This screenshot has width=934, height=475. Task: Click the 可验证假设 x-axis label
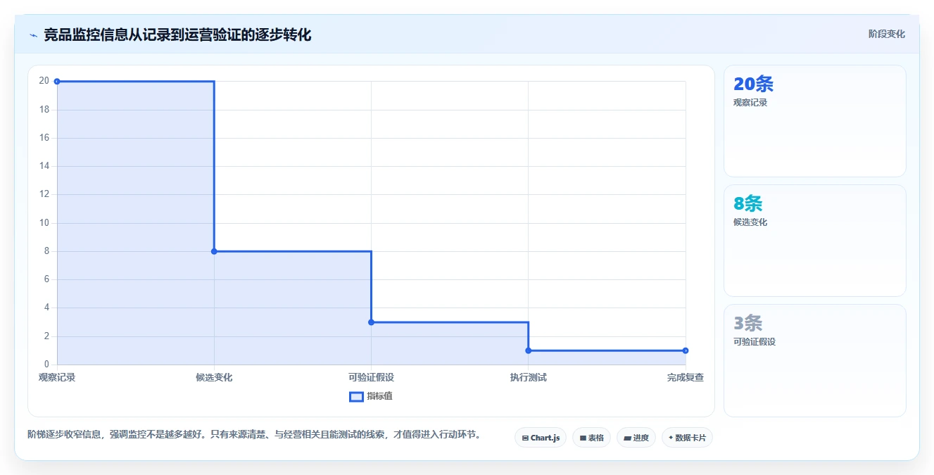pyautogui.click(x=371, y=377)
